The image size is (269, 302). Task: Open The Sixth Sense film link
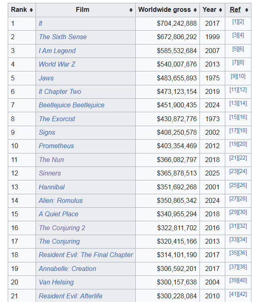point(63,37)
